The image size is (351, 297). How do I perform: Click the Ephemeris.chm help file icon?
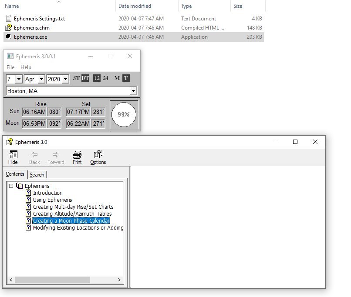tap(9, 28)
